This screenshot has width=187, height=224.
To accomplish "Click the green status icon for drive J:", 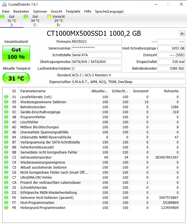I will pyautogui.click(x=2, y=16).
